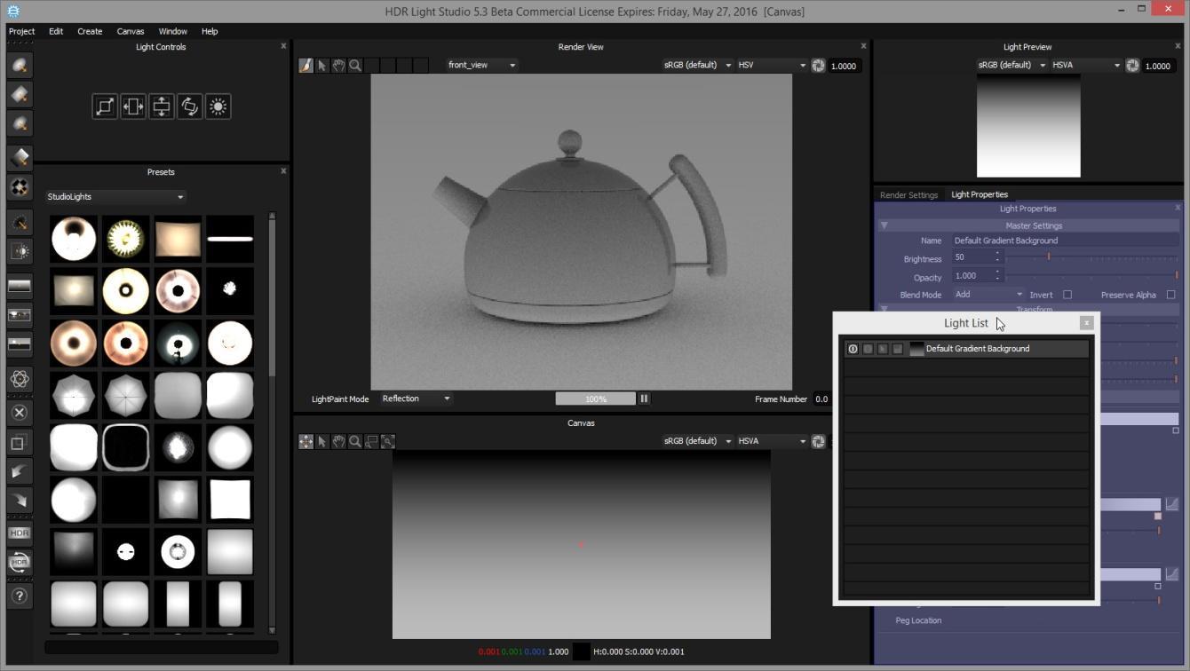Select the zoom magnifier tool in Canvas toolbar
This screenshot has width=1190, height=671.
(355, 441)
